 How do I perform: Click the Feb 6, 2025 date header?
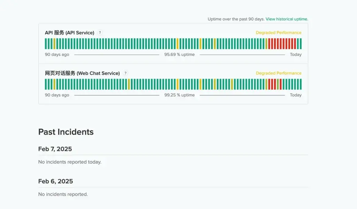(x=55, y=181)
